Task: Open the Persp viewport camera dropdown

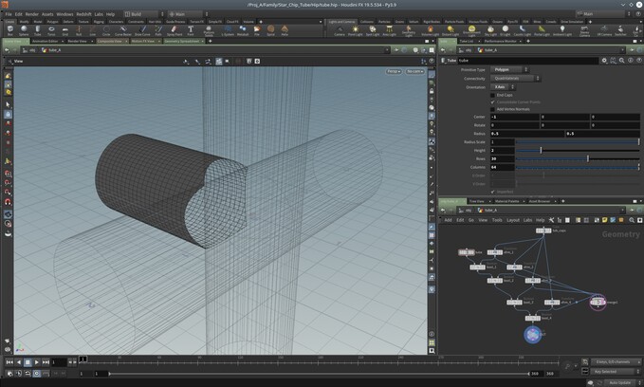Action: pyautogui.click(x=394, y=71)
